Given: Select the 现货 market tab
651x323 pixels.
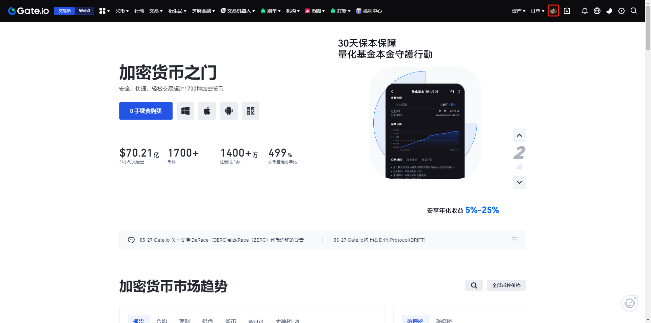Looking at the screenshot, I should pos(138,320).
